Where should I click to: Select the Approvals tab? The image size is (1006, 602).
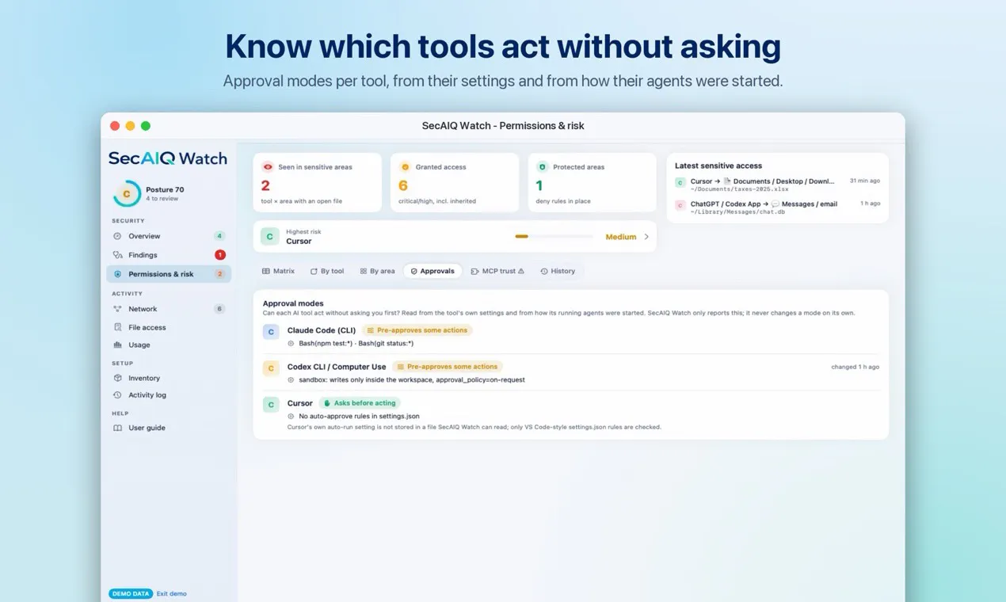[433, 271]
